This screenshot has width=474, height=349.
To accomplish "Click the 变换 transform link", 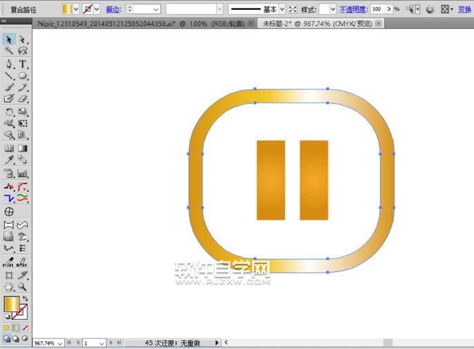I will coord(465,9).
